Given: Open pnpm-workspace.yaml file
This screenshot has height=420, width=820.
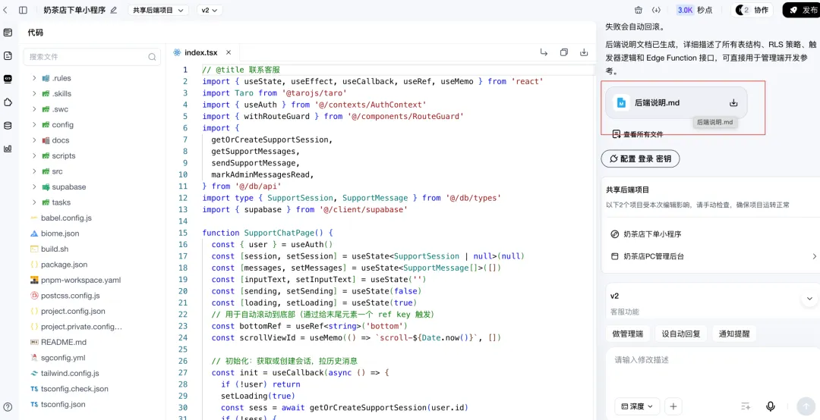Looking at the screenshot, I should [x=81, y=280].
